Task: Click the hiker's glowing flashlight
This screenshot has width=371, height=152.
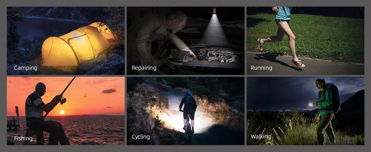Action: pos(311,104)
